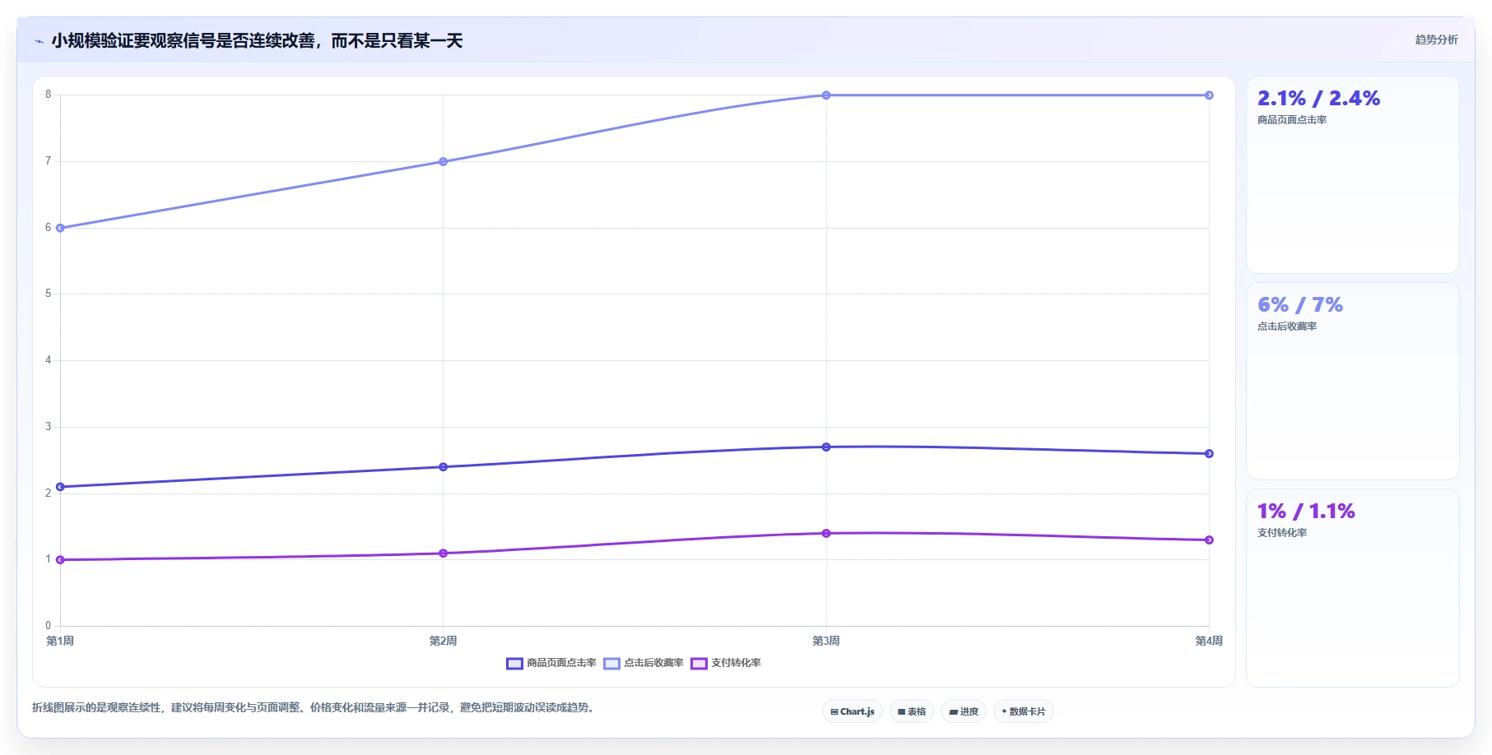Select 支付转化率 data point at 第2周
The width and height of the screenshot is (1492, 755).
tap(444, 554)
